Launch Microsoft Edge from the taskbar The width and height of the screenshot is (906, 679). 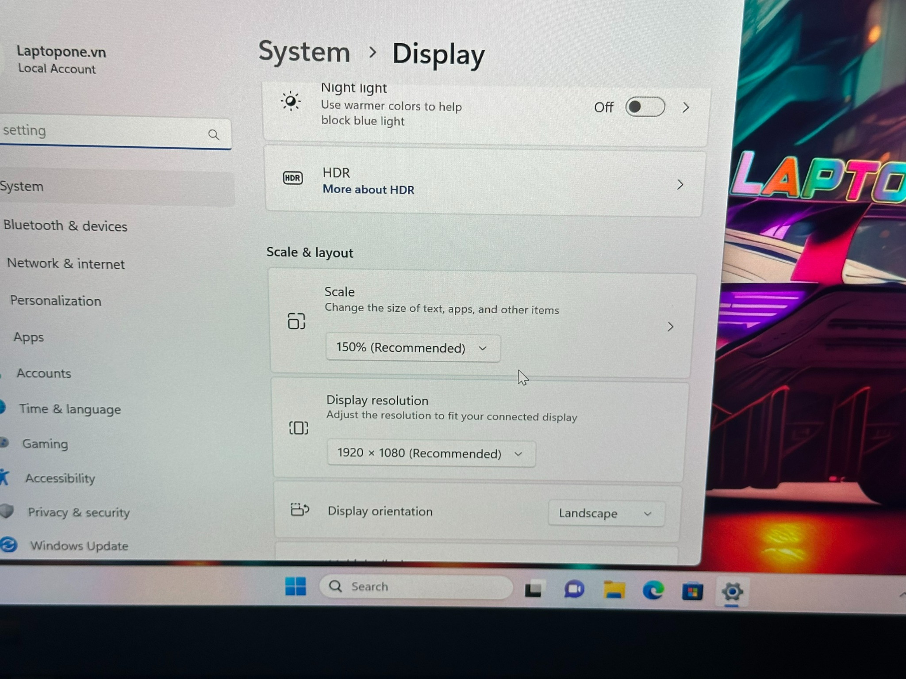click(653, 591)
